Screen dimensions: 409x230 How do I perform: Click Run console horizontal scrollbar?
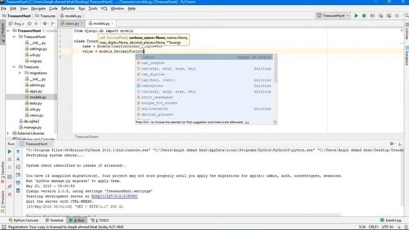coord(183,215)
